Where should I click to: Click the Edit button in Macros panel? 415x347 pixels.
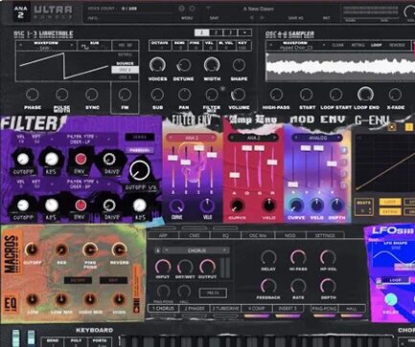coord(113,280)
